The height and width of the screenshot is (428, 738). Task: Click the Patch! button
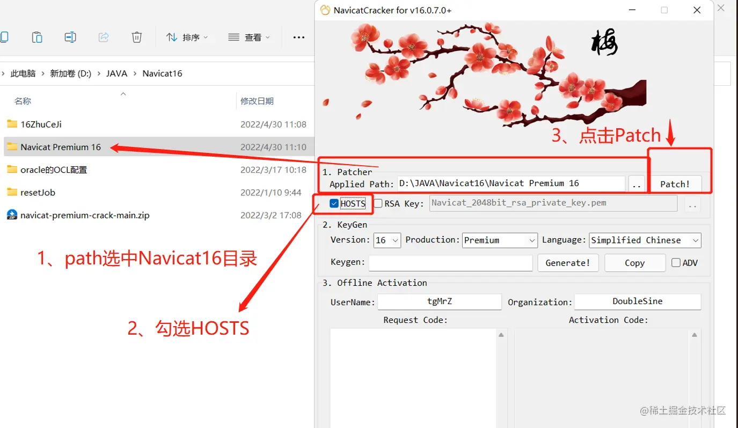click(675, 184)
